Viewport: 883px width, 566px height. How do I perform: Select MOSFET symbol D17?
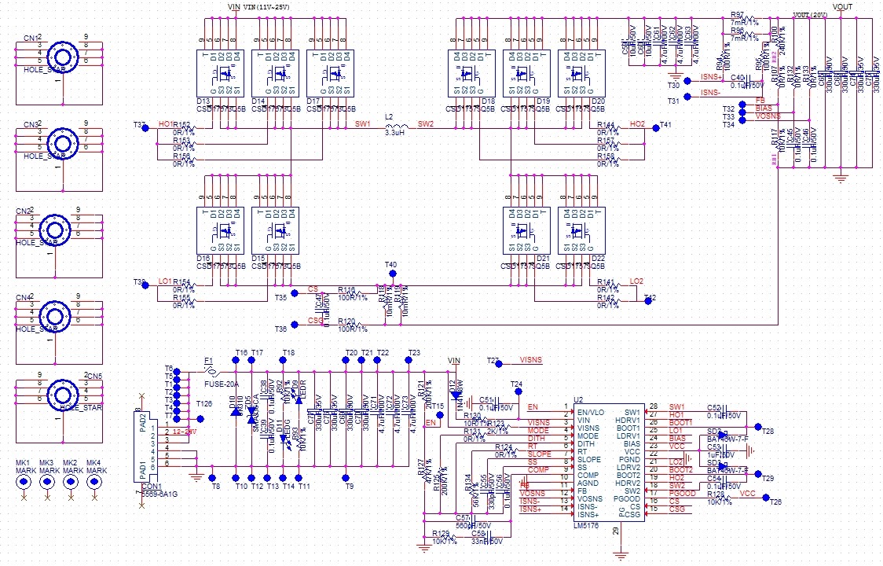click(331, 73)
